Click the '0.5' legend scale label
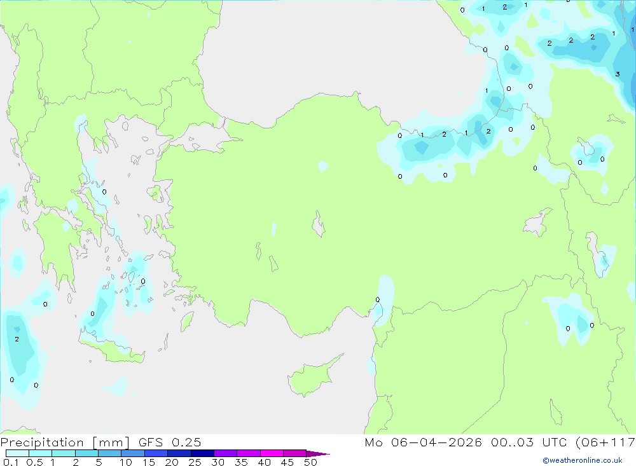 coord(34,462)
